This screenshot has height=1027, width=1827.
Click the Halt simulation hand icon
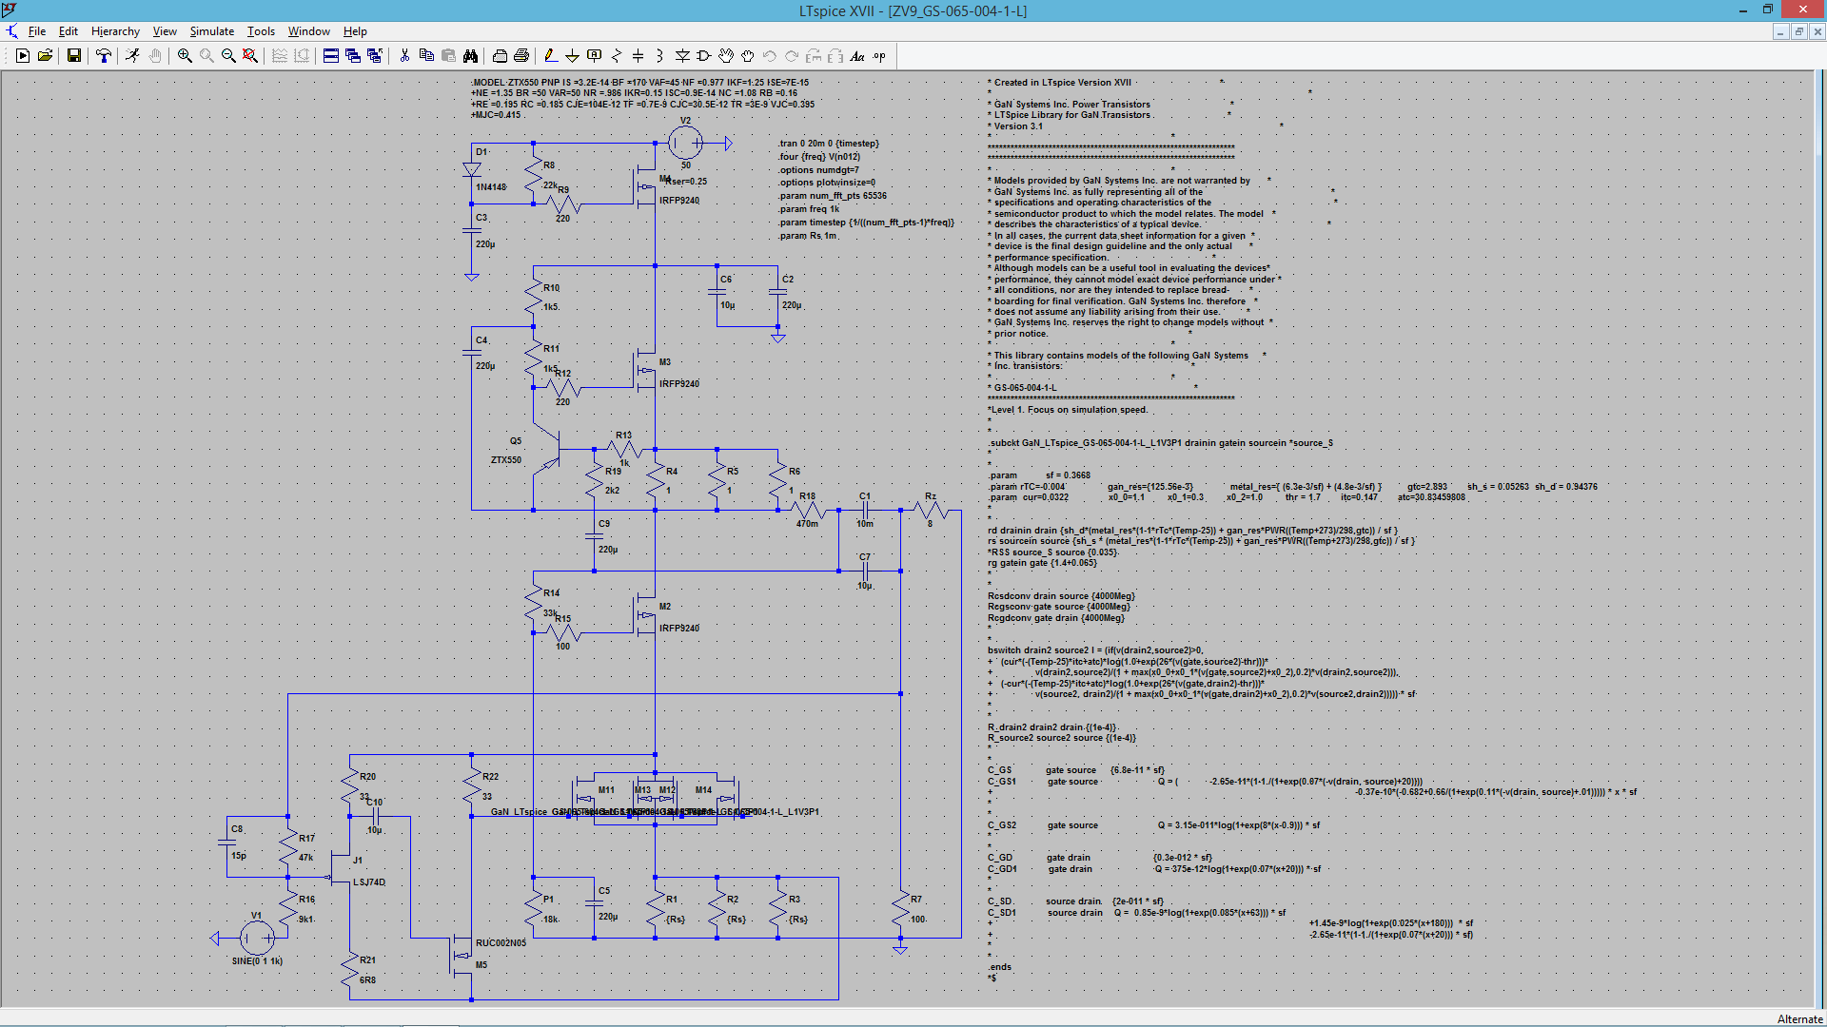coord(155,56)
